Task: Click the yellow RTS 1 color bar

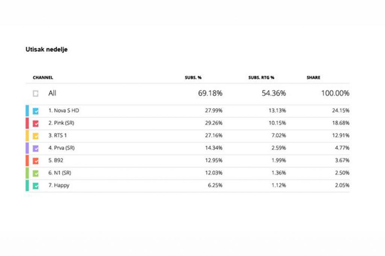Action: tap(27, 136)
